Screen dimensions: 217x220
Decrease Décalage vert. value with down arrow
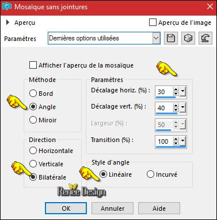click(176, 110)
